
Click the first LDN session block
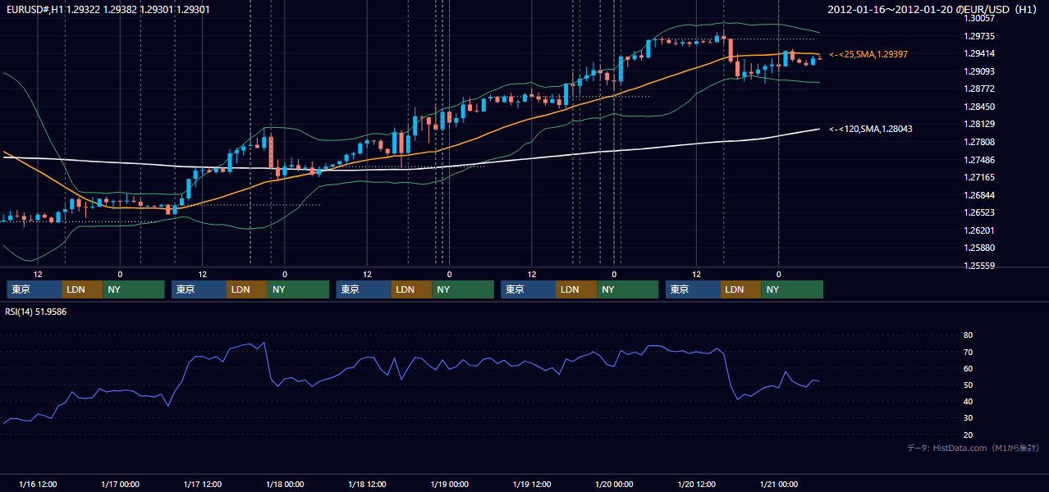click(83, 289)
